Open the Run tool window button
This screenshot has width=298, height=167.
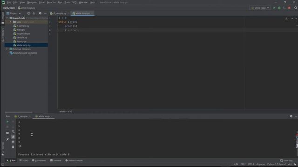(x=11, y=161)
